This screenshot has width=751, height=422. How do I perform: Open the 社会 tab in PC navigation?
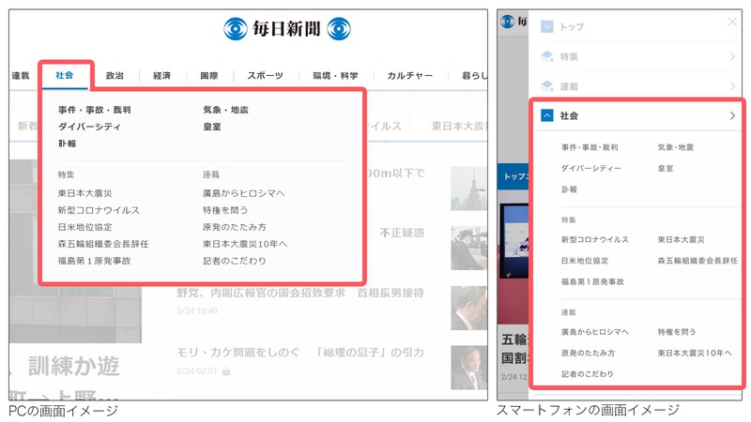coord(65,75)
